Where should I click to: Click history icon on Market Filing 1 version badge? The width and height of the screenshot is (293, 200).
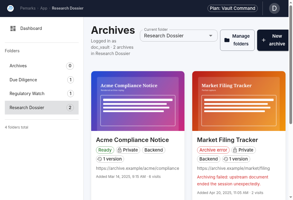click(x=226, y=159)
